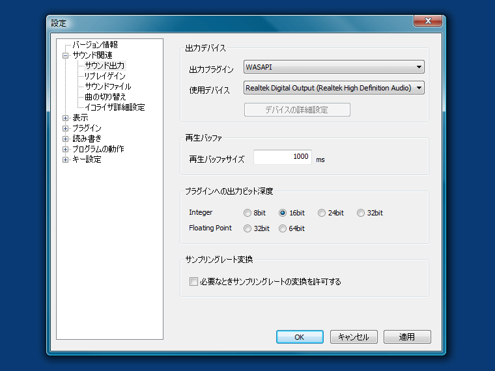Select キー設定 in the tree
Screen dimensions: 495x371
87,159
